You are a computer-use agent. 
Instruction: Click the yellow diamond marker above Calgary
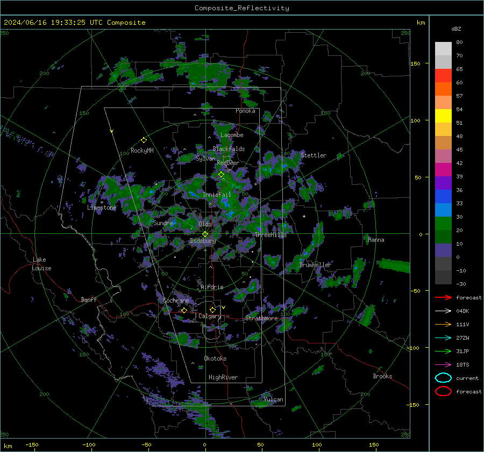click(x=212, y=310)
